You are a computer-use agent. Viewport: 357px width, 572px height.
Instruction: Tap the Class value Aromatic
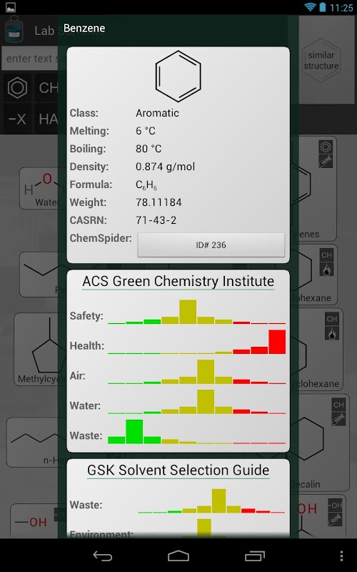click(157, 113)
